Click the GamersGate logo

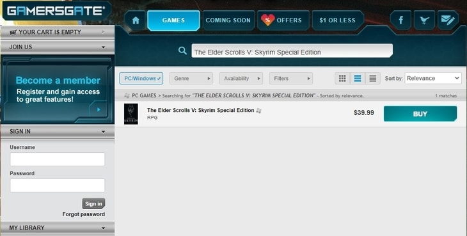click(56, 11)
